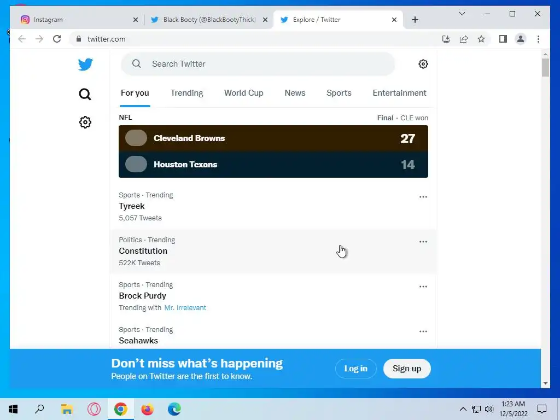Close the Black Booty tab
560x420 pixels.
pyautogui.click(x=265, y=20)
